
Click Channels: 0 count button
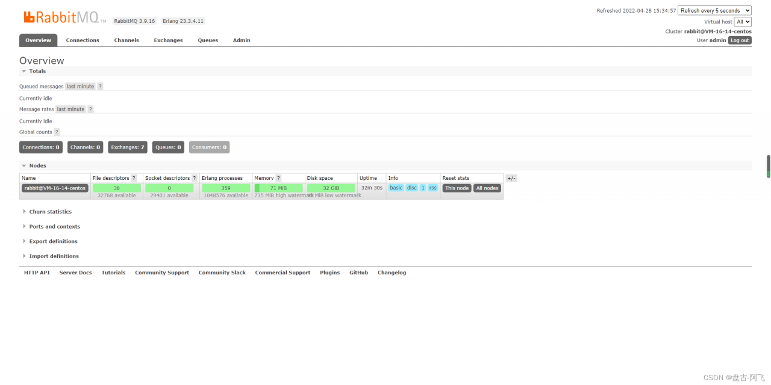point(85,147)
